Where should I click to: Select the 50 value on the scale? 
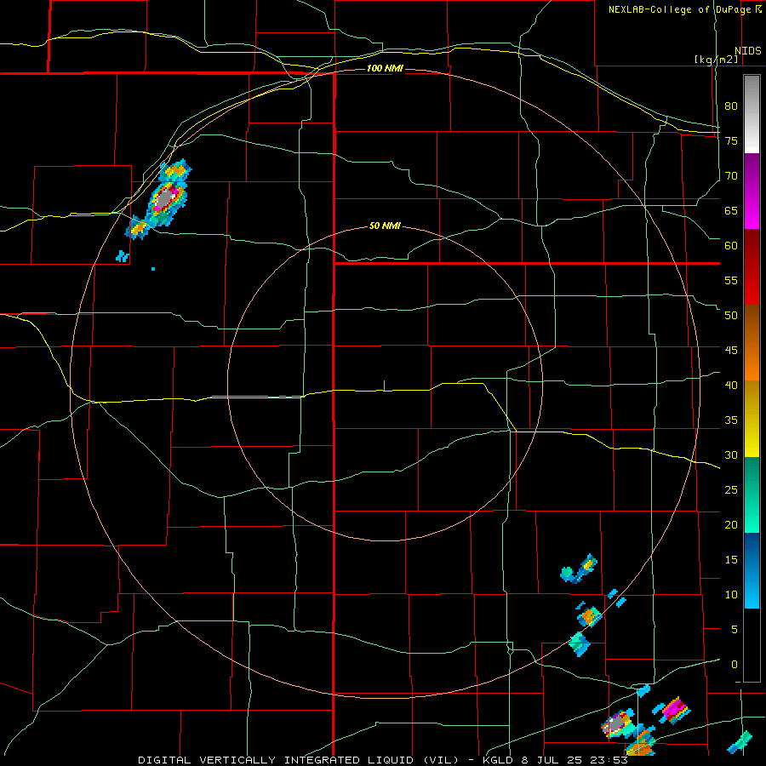[x=731, y=315]
